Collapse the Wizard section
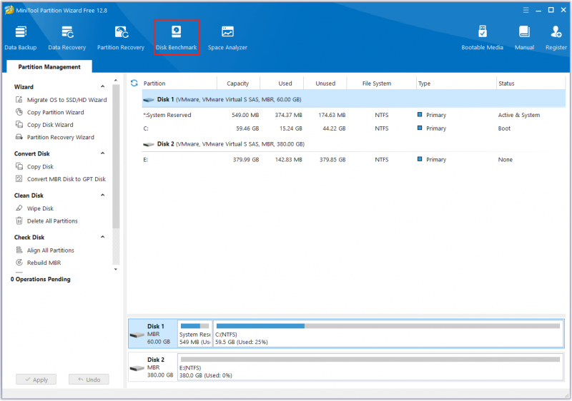Viewport: 572px width, 401px height. 102,86
